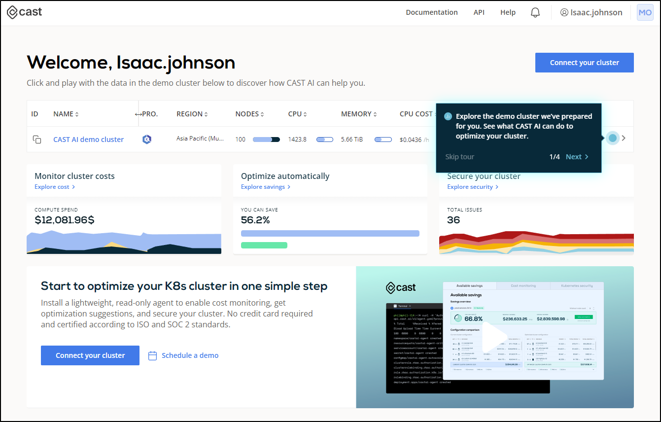The height and width of the screenshot is (422, 661).
Task: Click the 36 total issues value
Action: tap(453, 220)
